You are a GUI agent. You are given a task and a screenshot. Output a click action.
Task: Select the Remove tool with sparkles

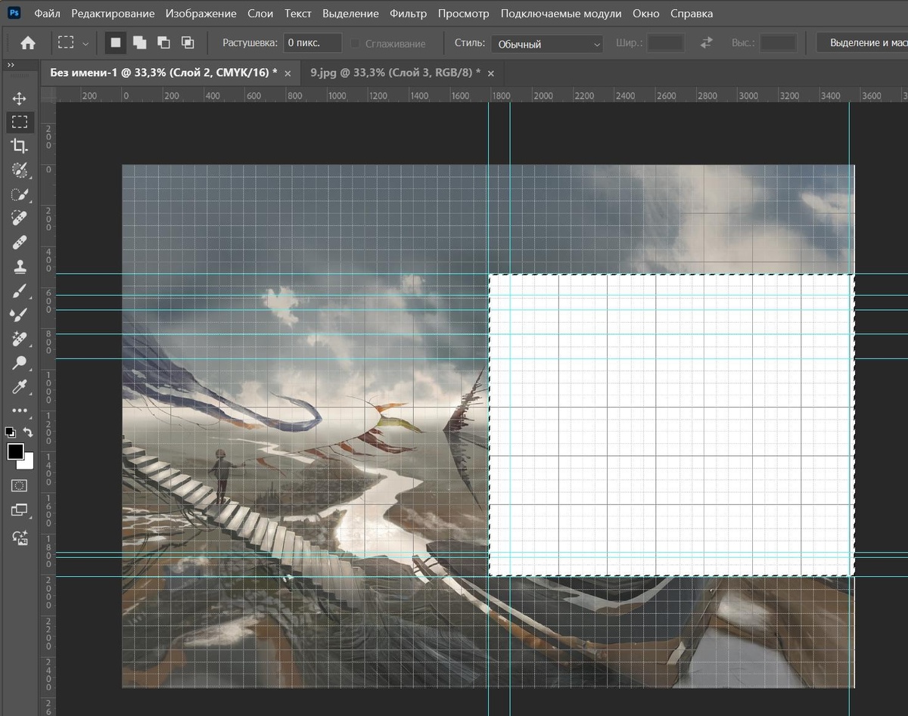(20, 339)
